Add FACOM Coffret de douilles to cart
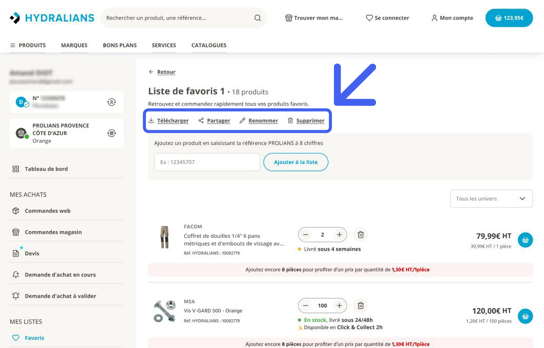Viewport: 544px width, 348px height. pos(525,240)
